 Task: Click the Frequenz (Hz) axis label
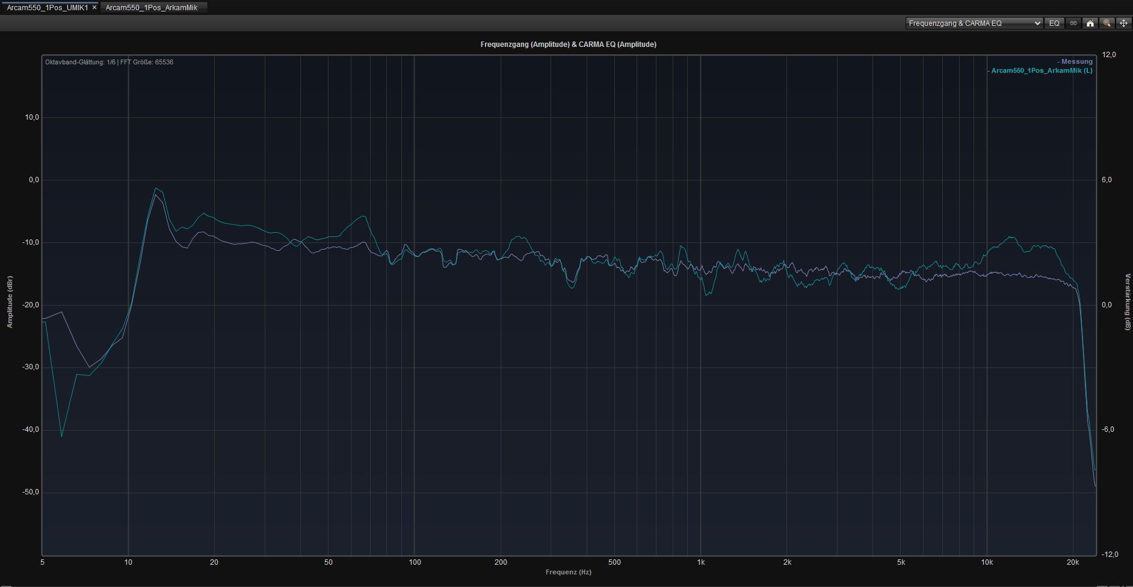(x=568, y=572)
